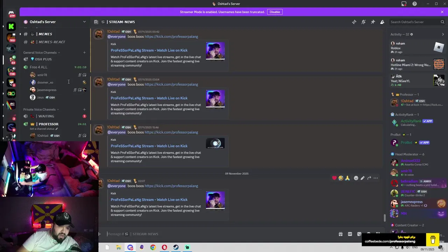
Task: Open embed title in 03:54 message
Action: pyautogui.click(x=149, y=98)
